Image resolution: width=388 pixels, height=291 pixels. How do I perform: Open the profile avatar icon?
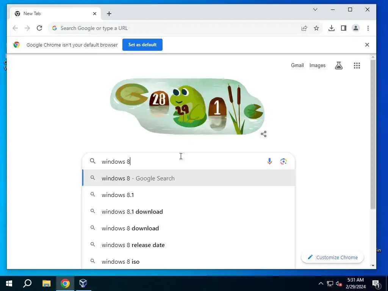[355, 28]
